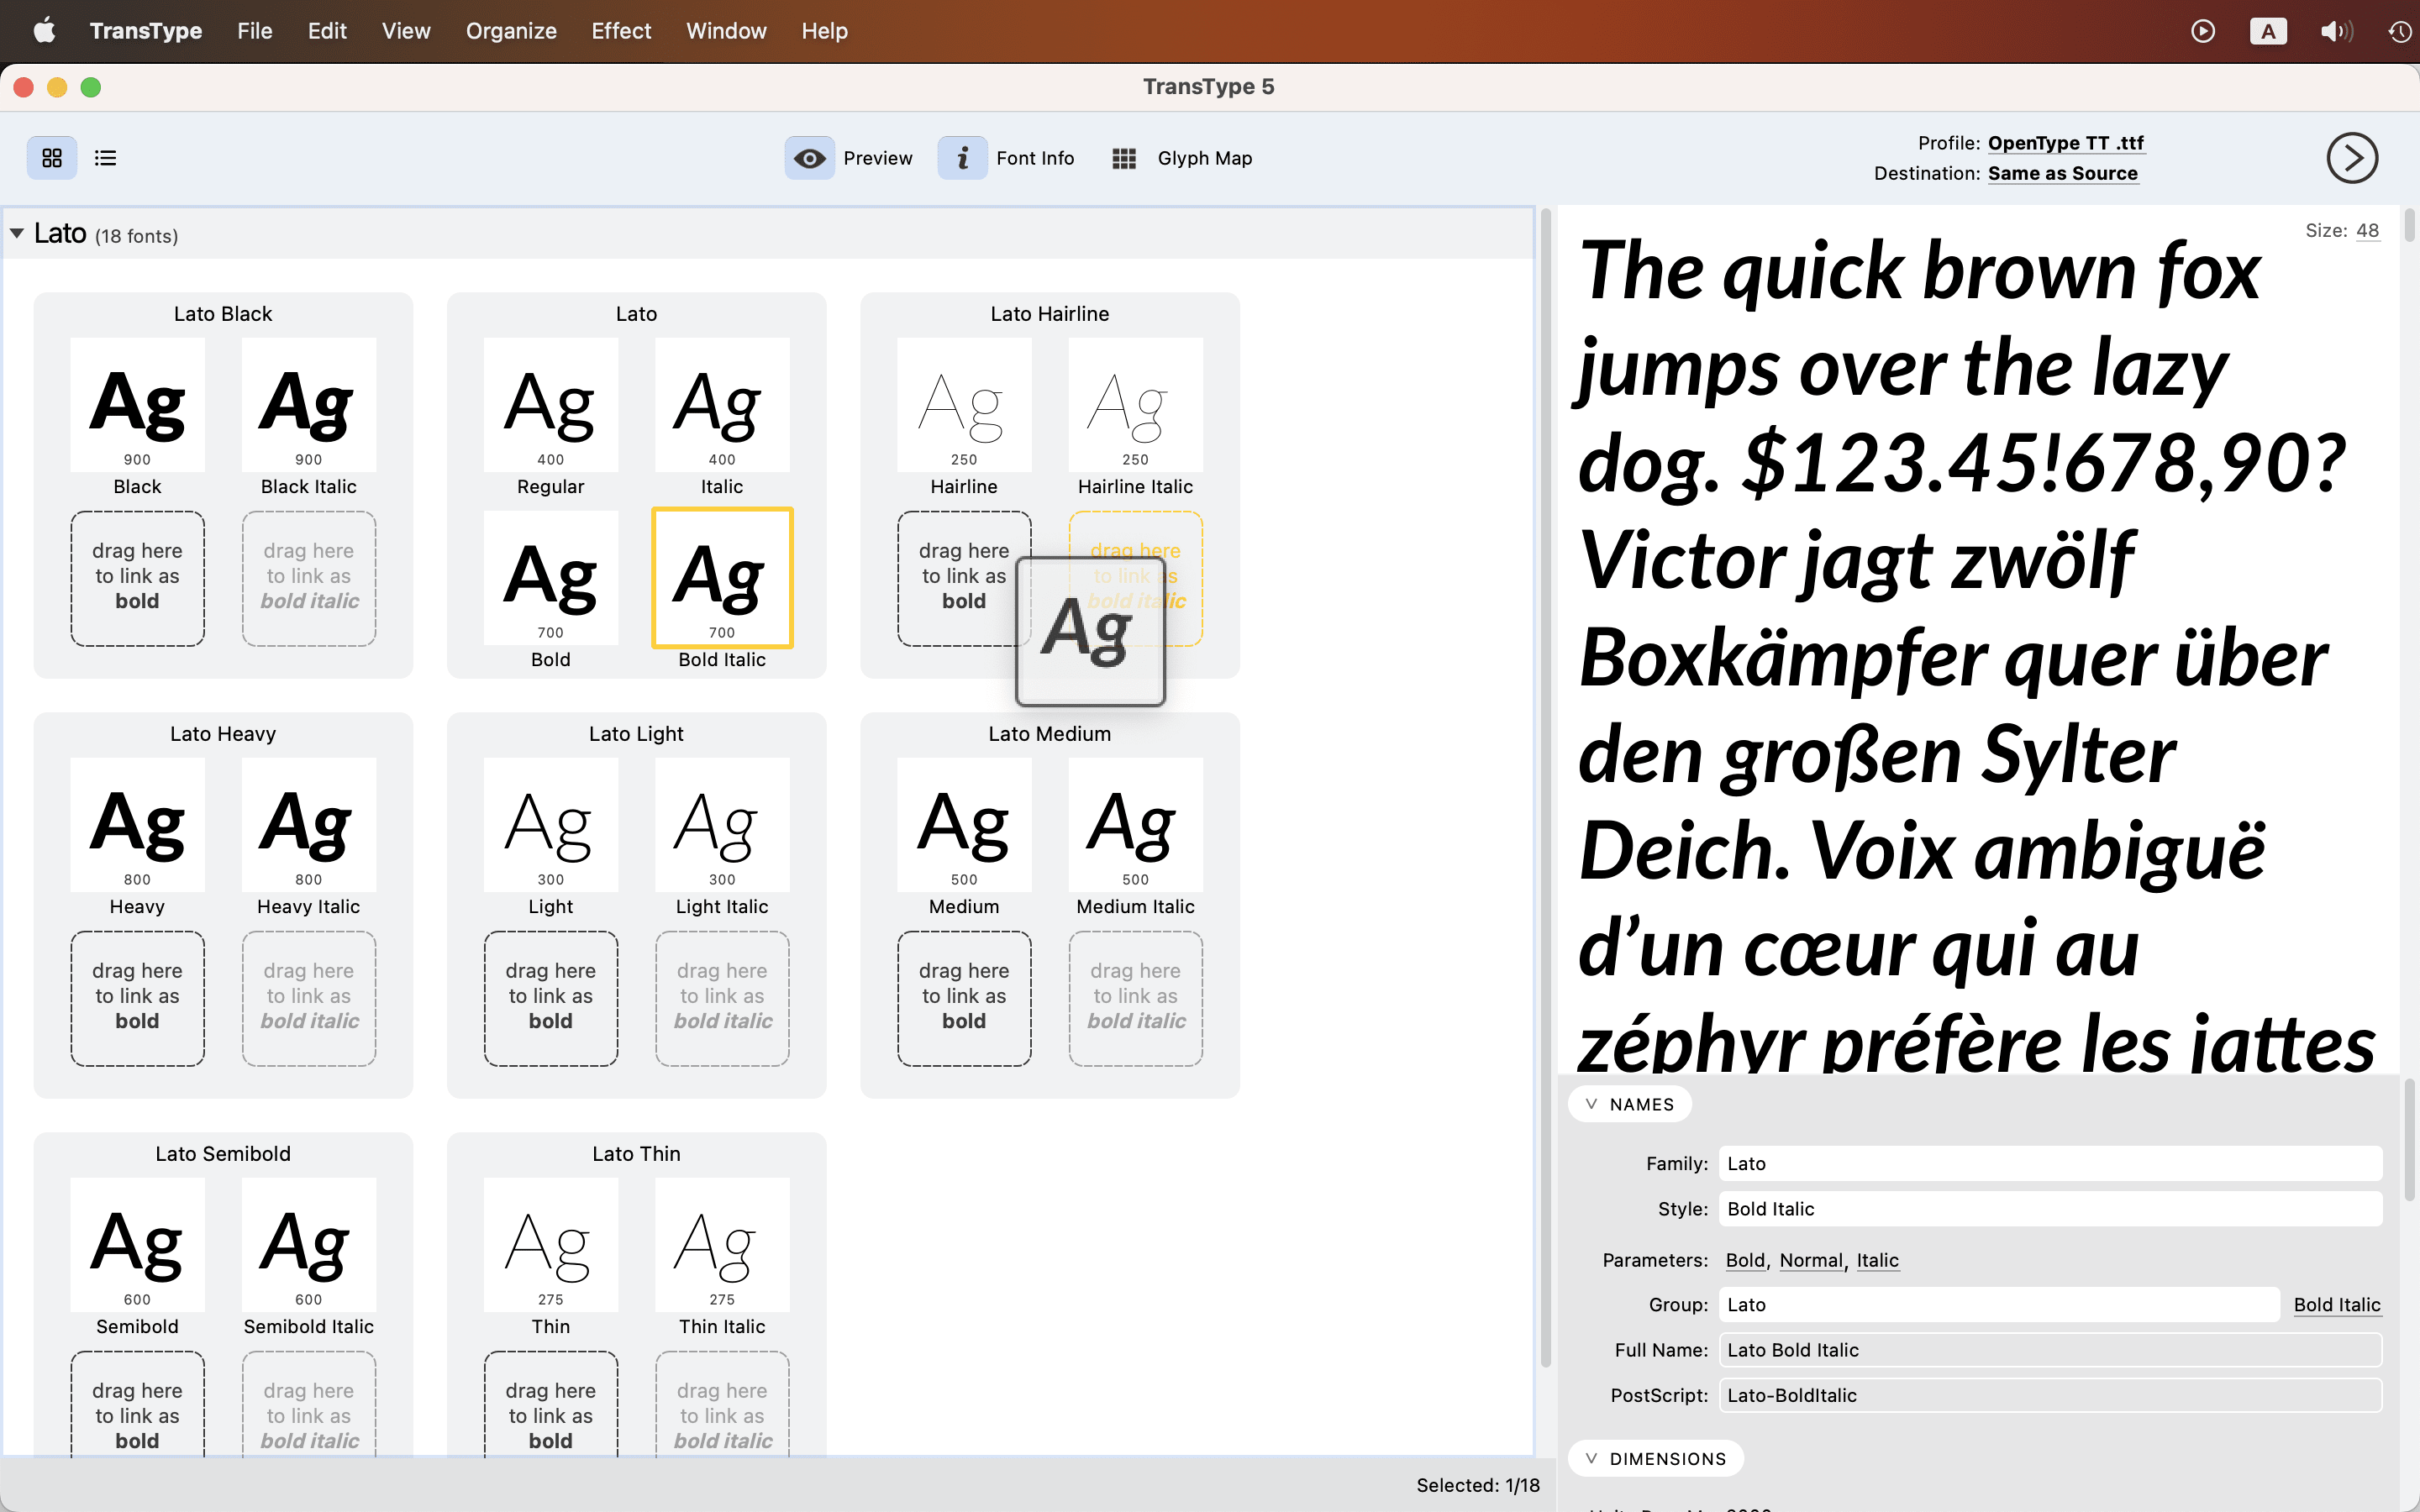
Task: Open the Italic slope parameter
Action: pyautogui.click(x=1877, y=1260)
